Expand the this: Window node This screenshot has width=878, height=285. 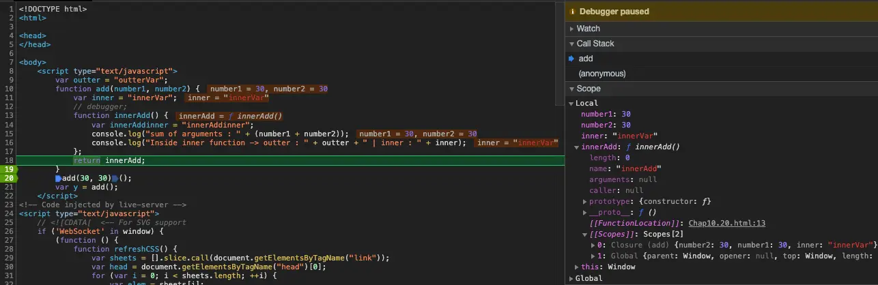pyautogui.click(x=578, y=267)
